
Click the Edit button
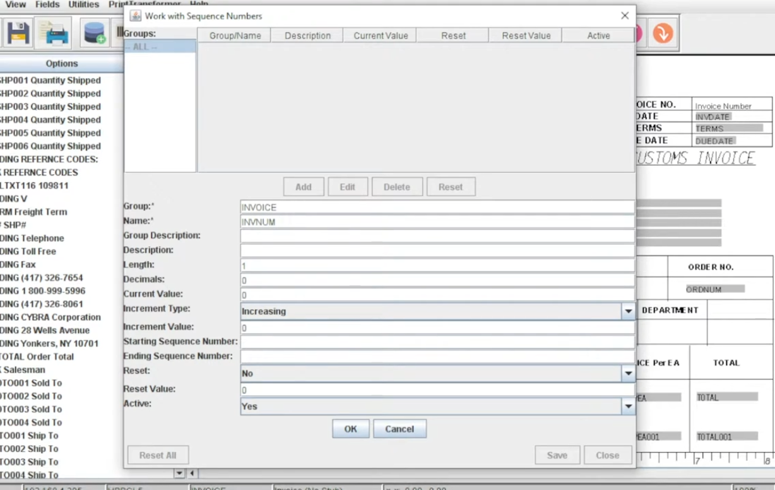coord(347,187)
